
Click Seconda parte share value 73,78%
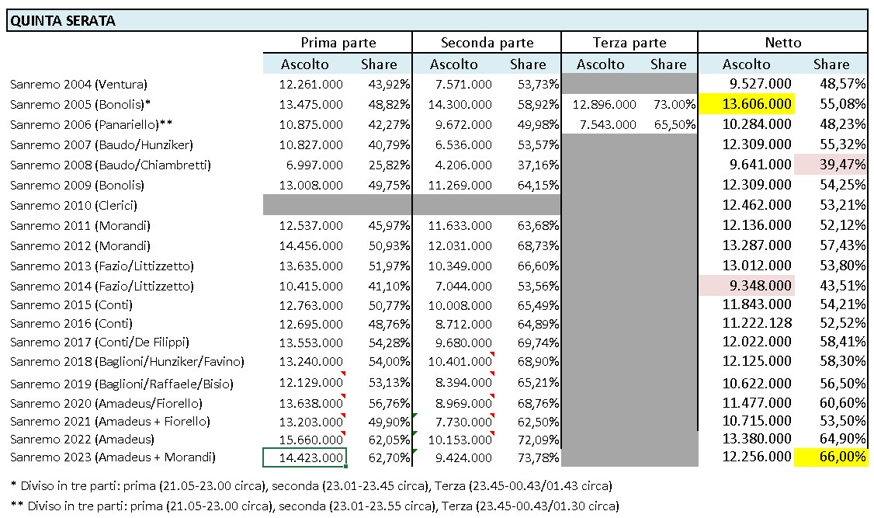pos(538,457)
